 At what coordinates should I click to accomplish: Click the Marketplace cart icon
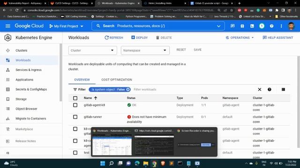coord(8,129)
